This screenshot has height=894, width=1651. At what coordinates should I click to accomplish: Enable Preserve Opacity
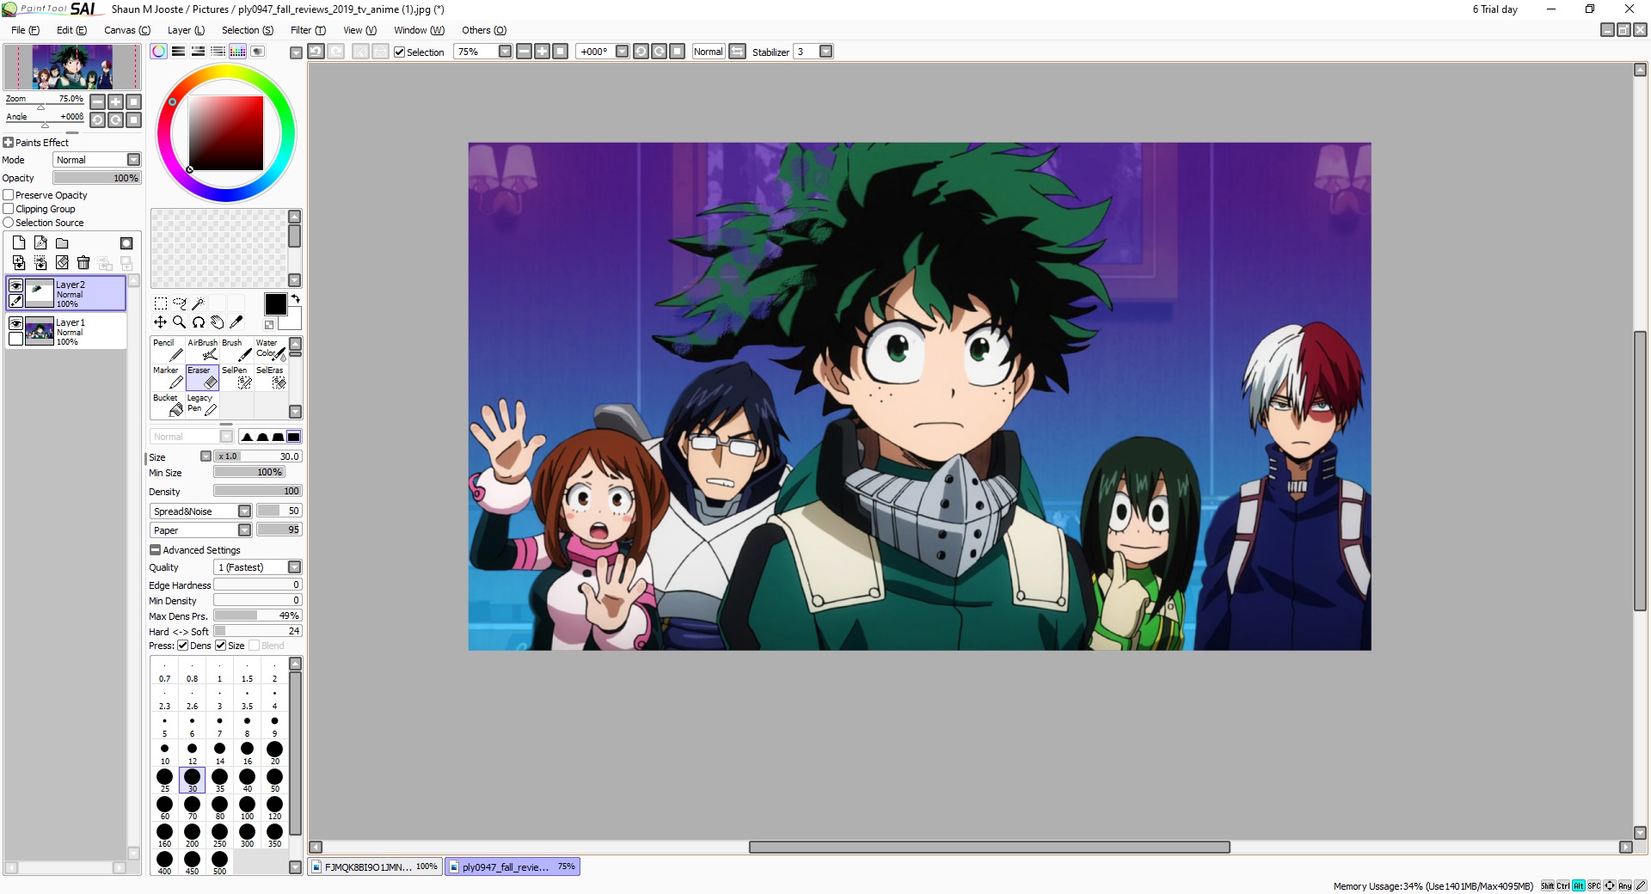[9, 195]
